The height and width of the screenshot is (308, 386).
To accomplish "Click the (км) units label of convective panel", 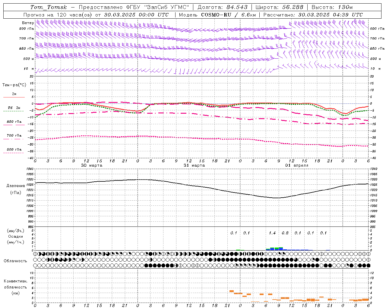I will click(x=16, y=293).
